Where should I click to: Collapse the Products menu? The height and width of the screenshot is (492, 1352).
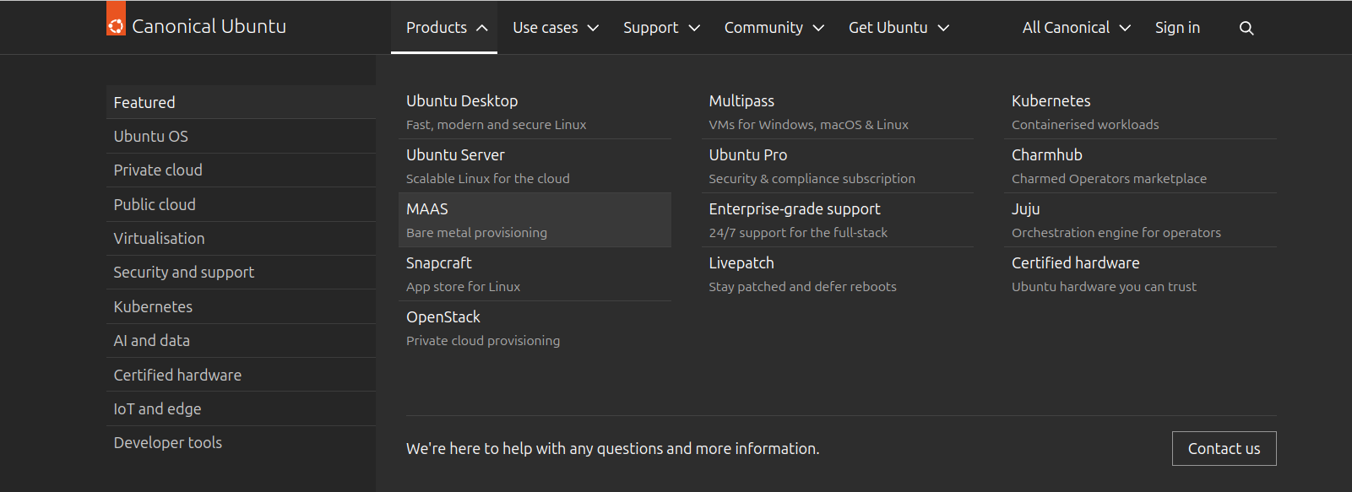coord(446,28)
